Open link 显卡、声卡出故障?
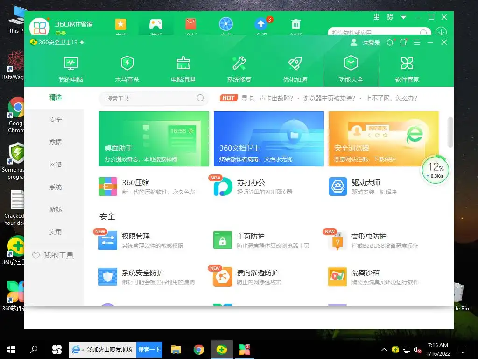The height and width of the screenshot is (359, 478). (x=267, y=98)
